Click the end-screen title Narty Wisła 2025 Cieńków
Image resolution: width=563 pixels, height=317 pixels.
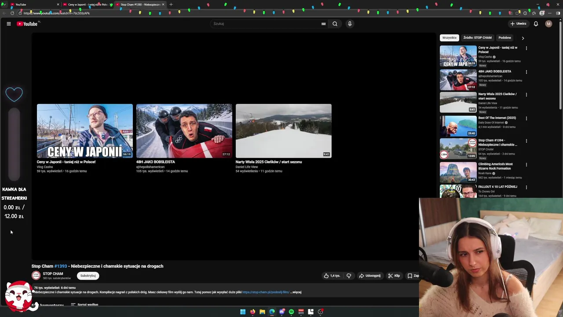269,162
